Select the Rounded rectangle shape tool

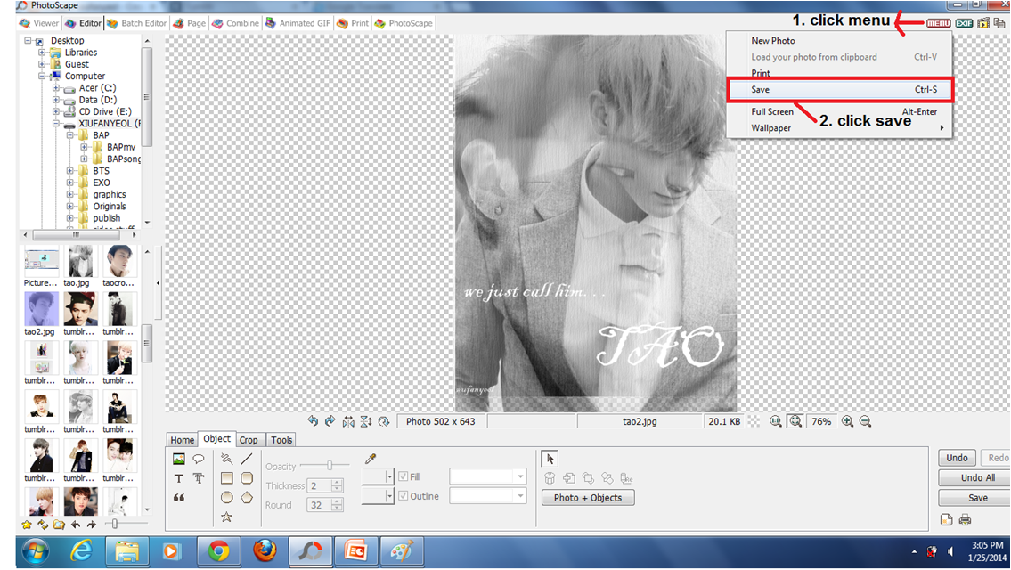click(x=247, y=478)
